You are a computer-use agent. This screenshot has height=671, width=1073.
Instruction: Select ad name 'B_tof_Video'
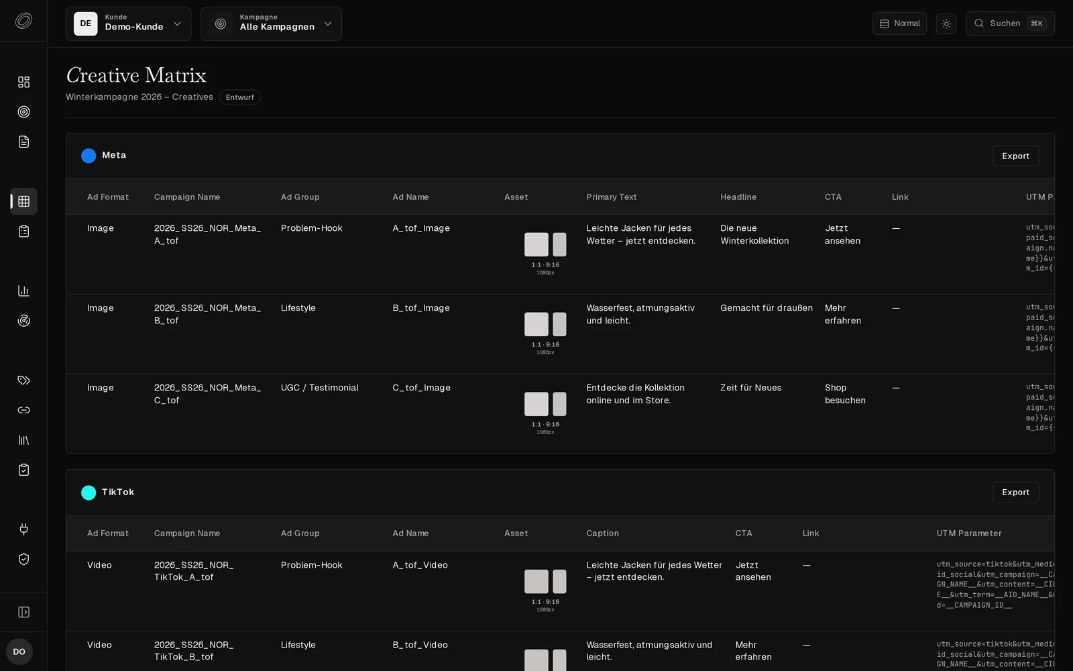click(420, 645)
